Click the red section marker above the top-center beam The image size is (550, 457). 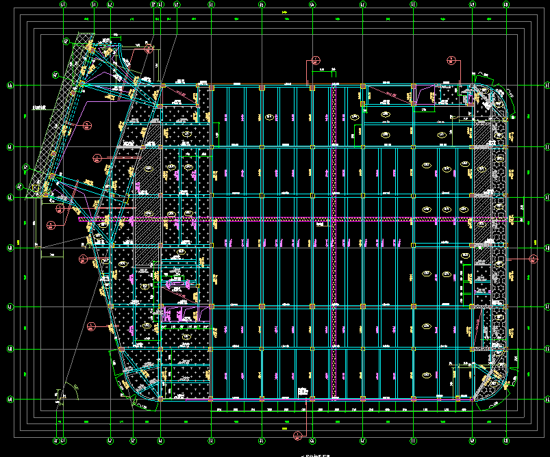(316, 60)
